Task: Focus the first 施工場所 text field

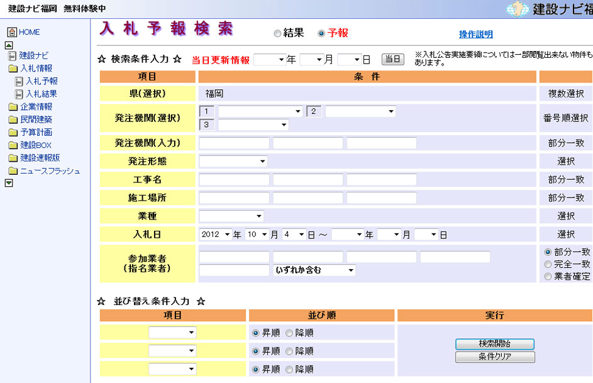Action: (234, 197)
